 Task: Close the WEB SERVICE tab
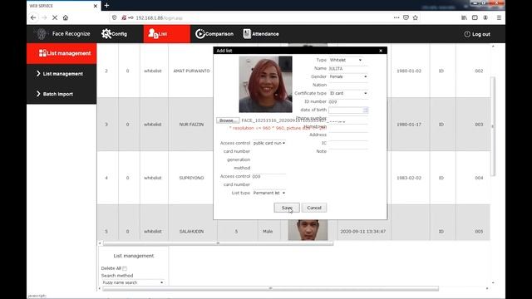point(96,6)
